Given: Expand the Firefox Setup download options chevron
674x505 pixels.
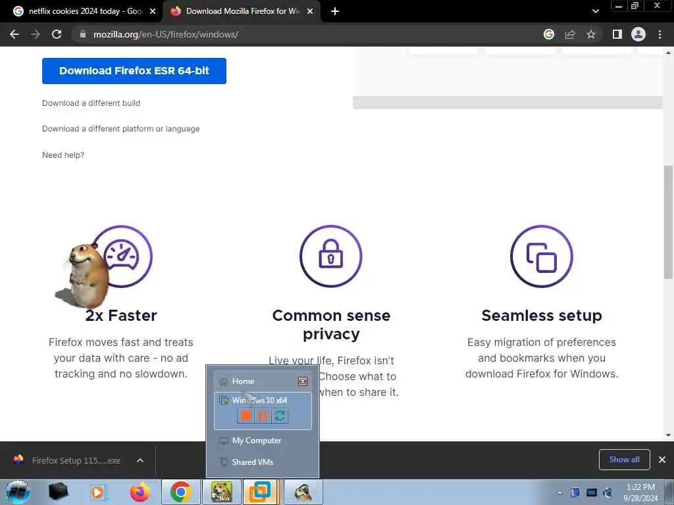Looking at the screenshot, I should [140, 460].
